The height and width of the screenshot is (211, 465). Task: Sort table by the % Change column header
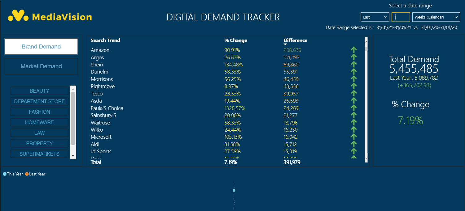coord(236,40)
